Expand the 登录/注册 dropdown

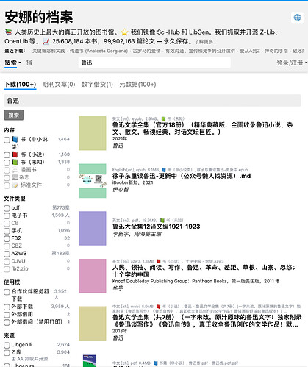click(292, 63)
